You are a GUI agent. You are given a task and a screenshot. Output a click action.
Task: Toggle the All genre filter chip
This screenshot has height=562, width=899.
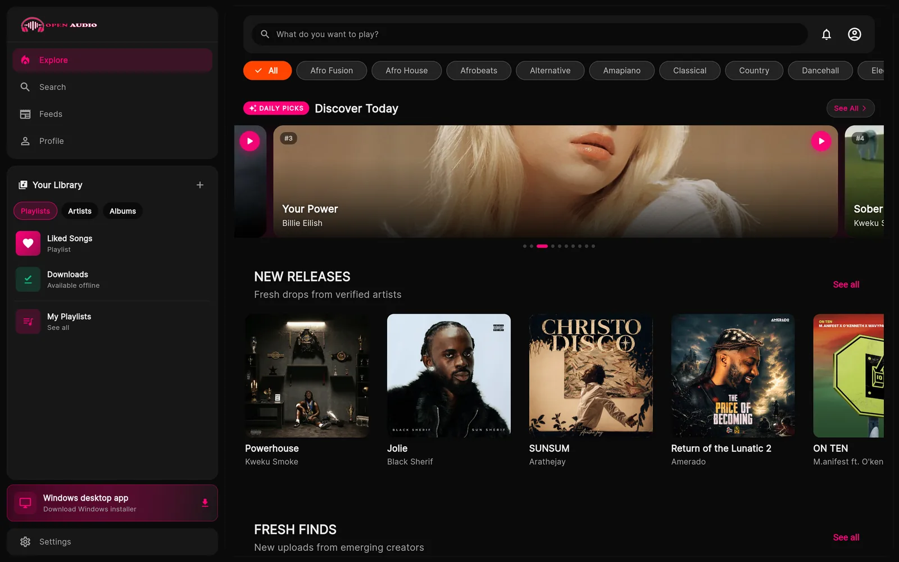[267, 71]
